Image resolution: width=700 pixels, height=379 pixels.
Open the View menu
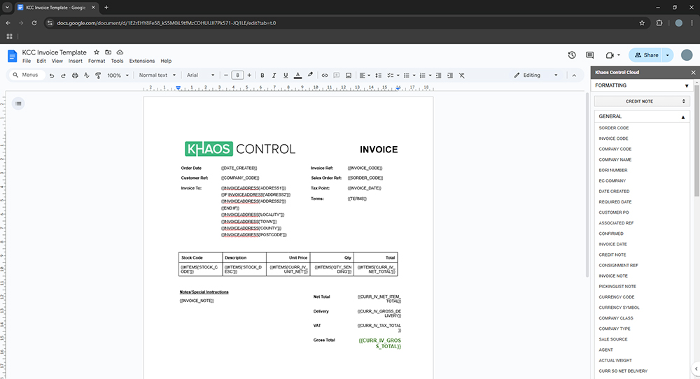(x=57, y=61)
